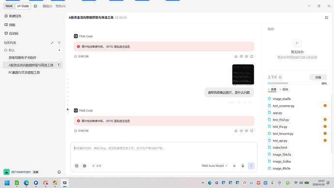Click orange badge beside test_api.py

tap(325, 140)
